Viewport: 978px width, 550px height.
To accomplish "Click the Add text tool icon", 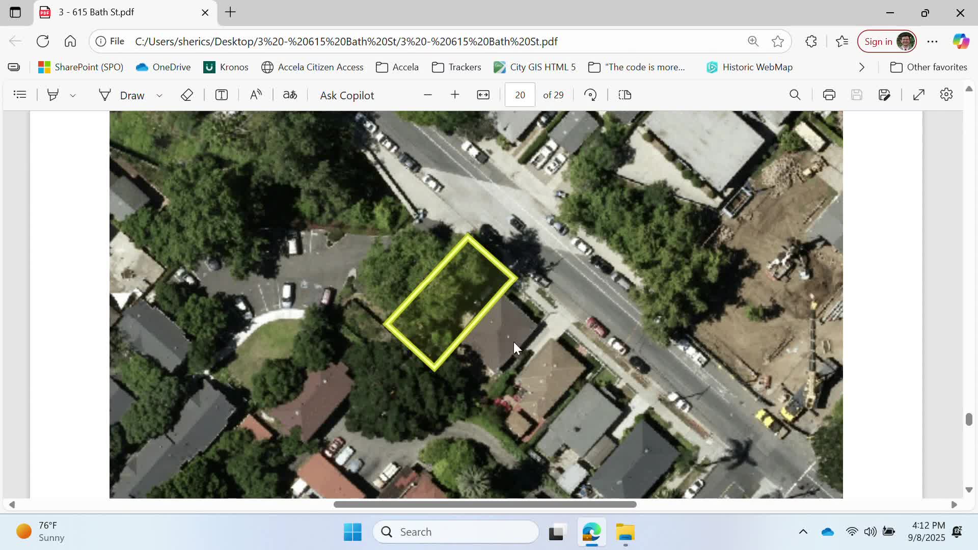I will (221, 95).
